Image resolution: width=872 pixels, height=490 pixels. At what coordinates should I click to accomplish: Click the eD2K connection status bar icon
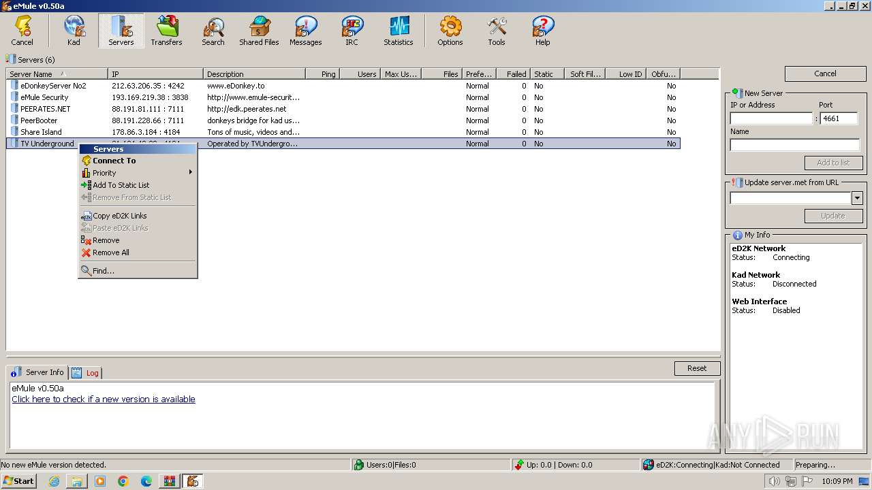point(649,465)
